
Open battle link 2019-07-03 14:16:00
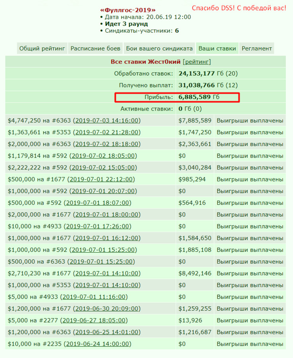pyautogui.click(x=107, y=121)
